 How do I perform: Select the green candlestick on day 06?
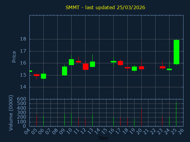(43, 76)
